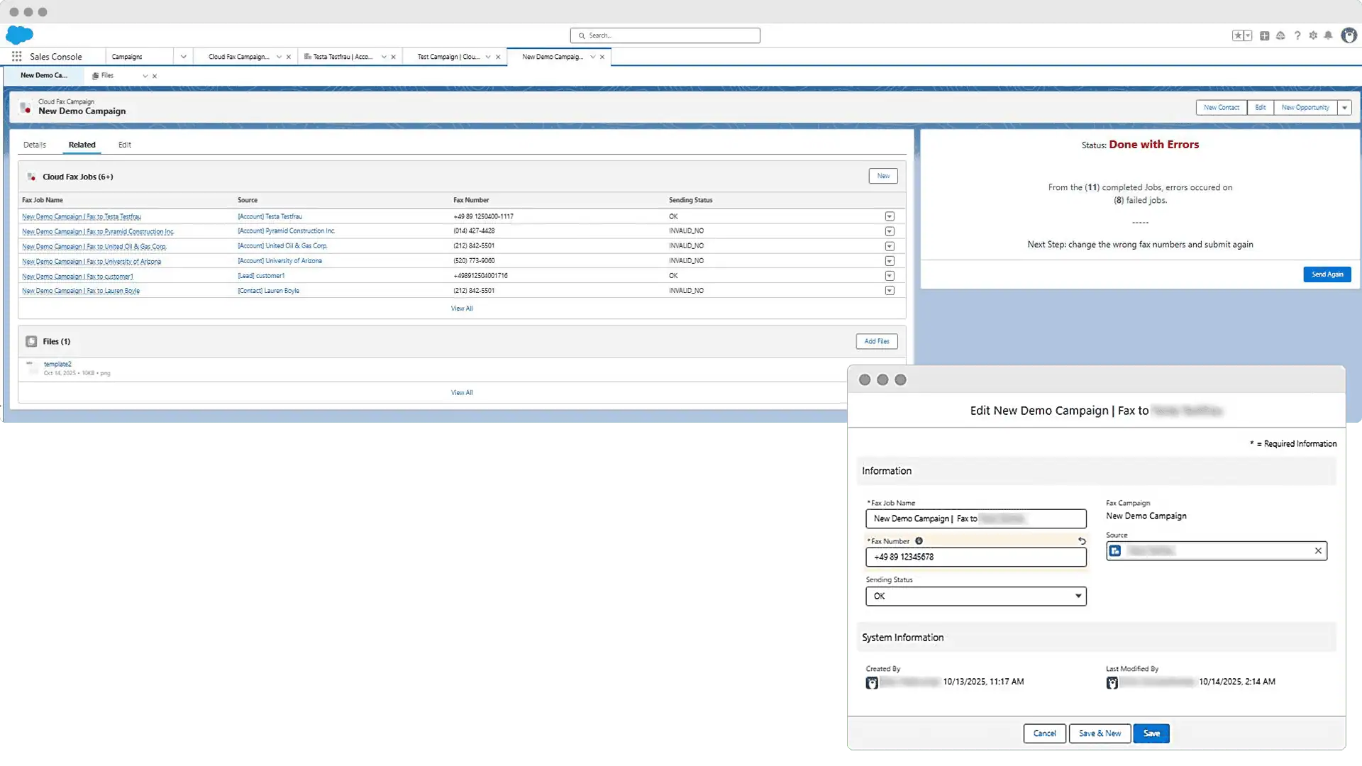The image size is (1362, 766).
Task: Click the New Contact button
Action: (1221, 108)
